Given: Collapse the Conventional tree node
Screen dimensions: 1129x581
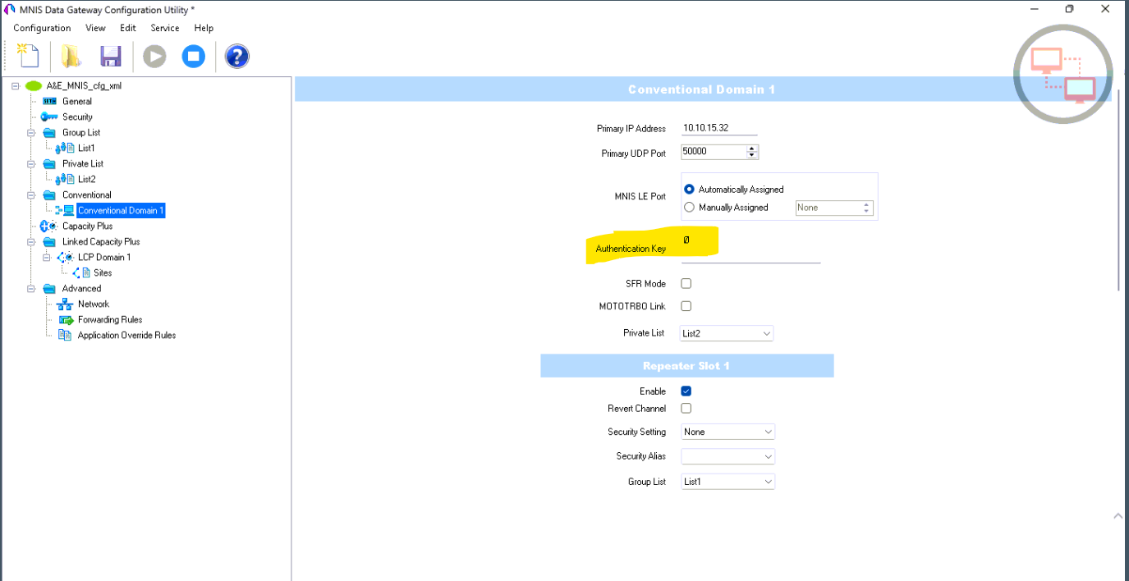Looking at the screenshot, I should click(32, 194).
